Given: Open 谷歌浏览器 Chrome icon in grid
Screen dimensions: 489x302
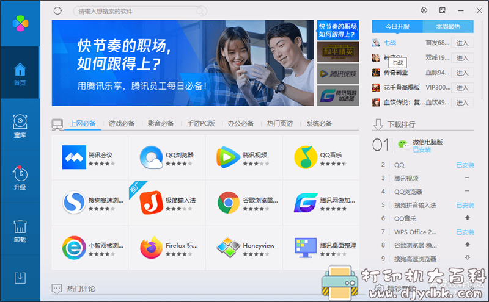Looking at the screenshot, I should [228, 203].
